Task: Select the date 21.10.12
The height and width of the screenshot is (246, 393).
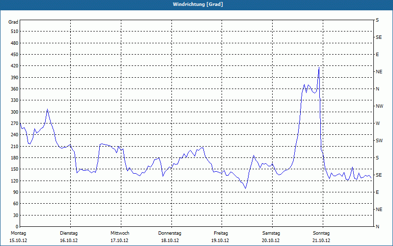Action: pos(321,241)
